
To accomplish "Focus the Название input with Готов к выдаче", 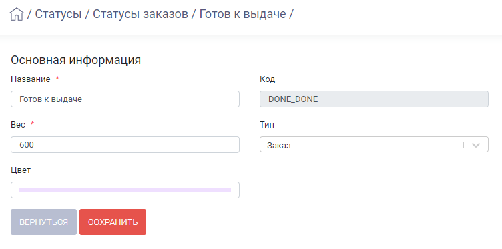I will 125,99.
